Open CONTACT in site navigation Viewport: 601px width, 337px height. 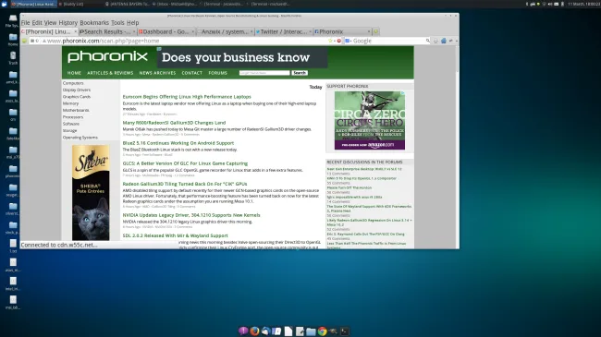click(x=192, y=73)
